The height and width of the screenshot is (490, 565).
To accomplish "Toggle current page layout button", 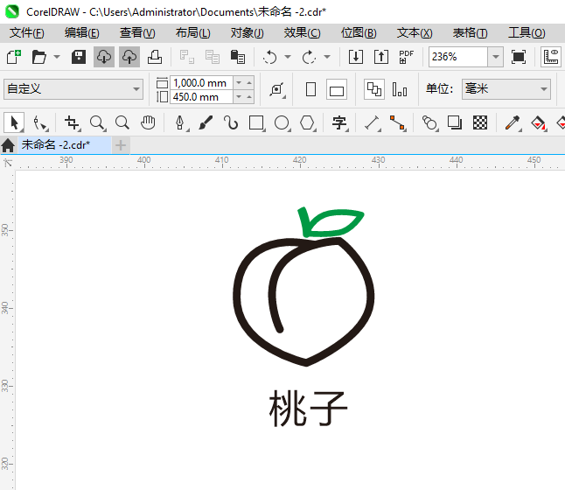I will coord(400,89).
